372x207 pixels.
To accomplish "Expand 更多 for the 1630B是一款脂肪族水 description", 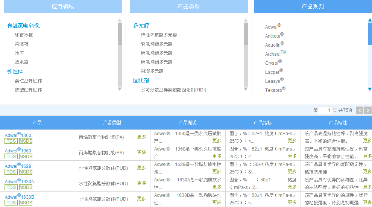I will [217, 202].
